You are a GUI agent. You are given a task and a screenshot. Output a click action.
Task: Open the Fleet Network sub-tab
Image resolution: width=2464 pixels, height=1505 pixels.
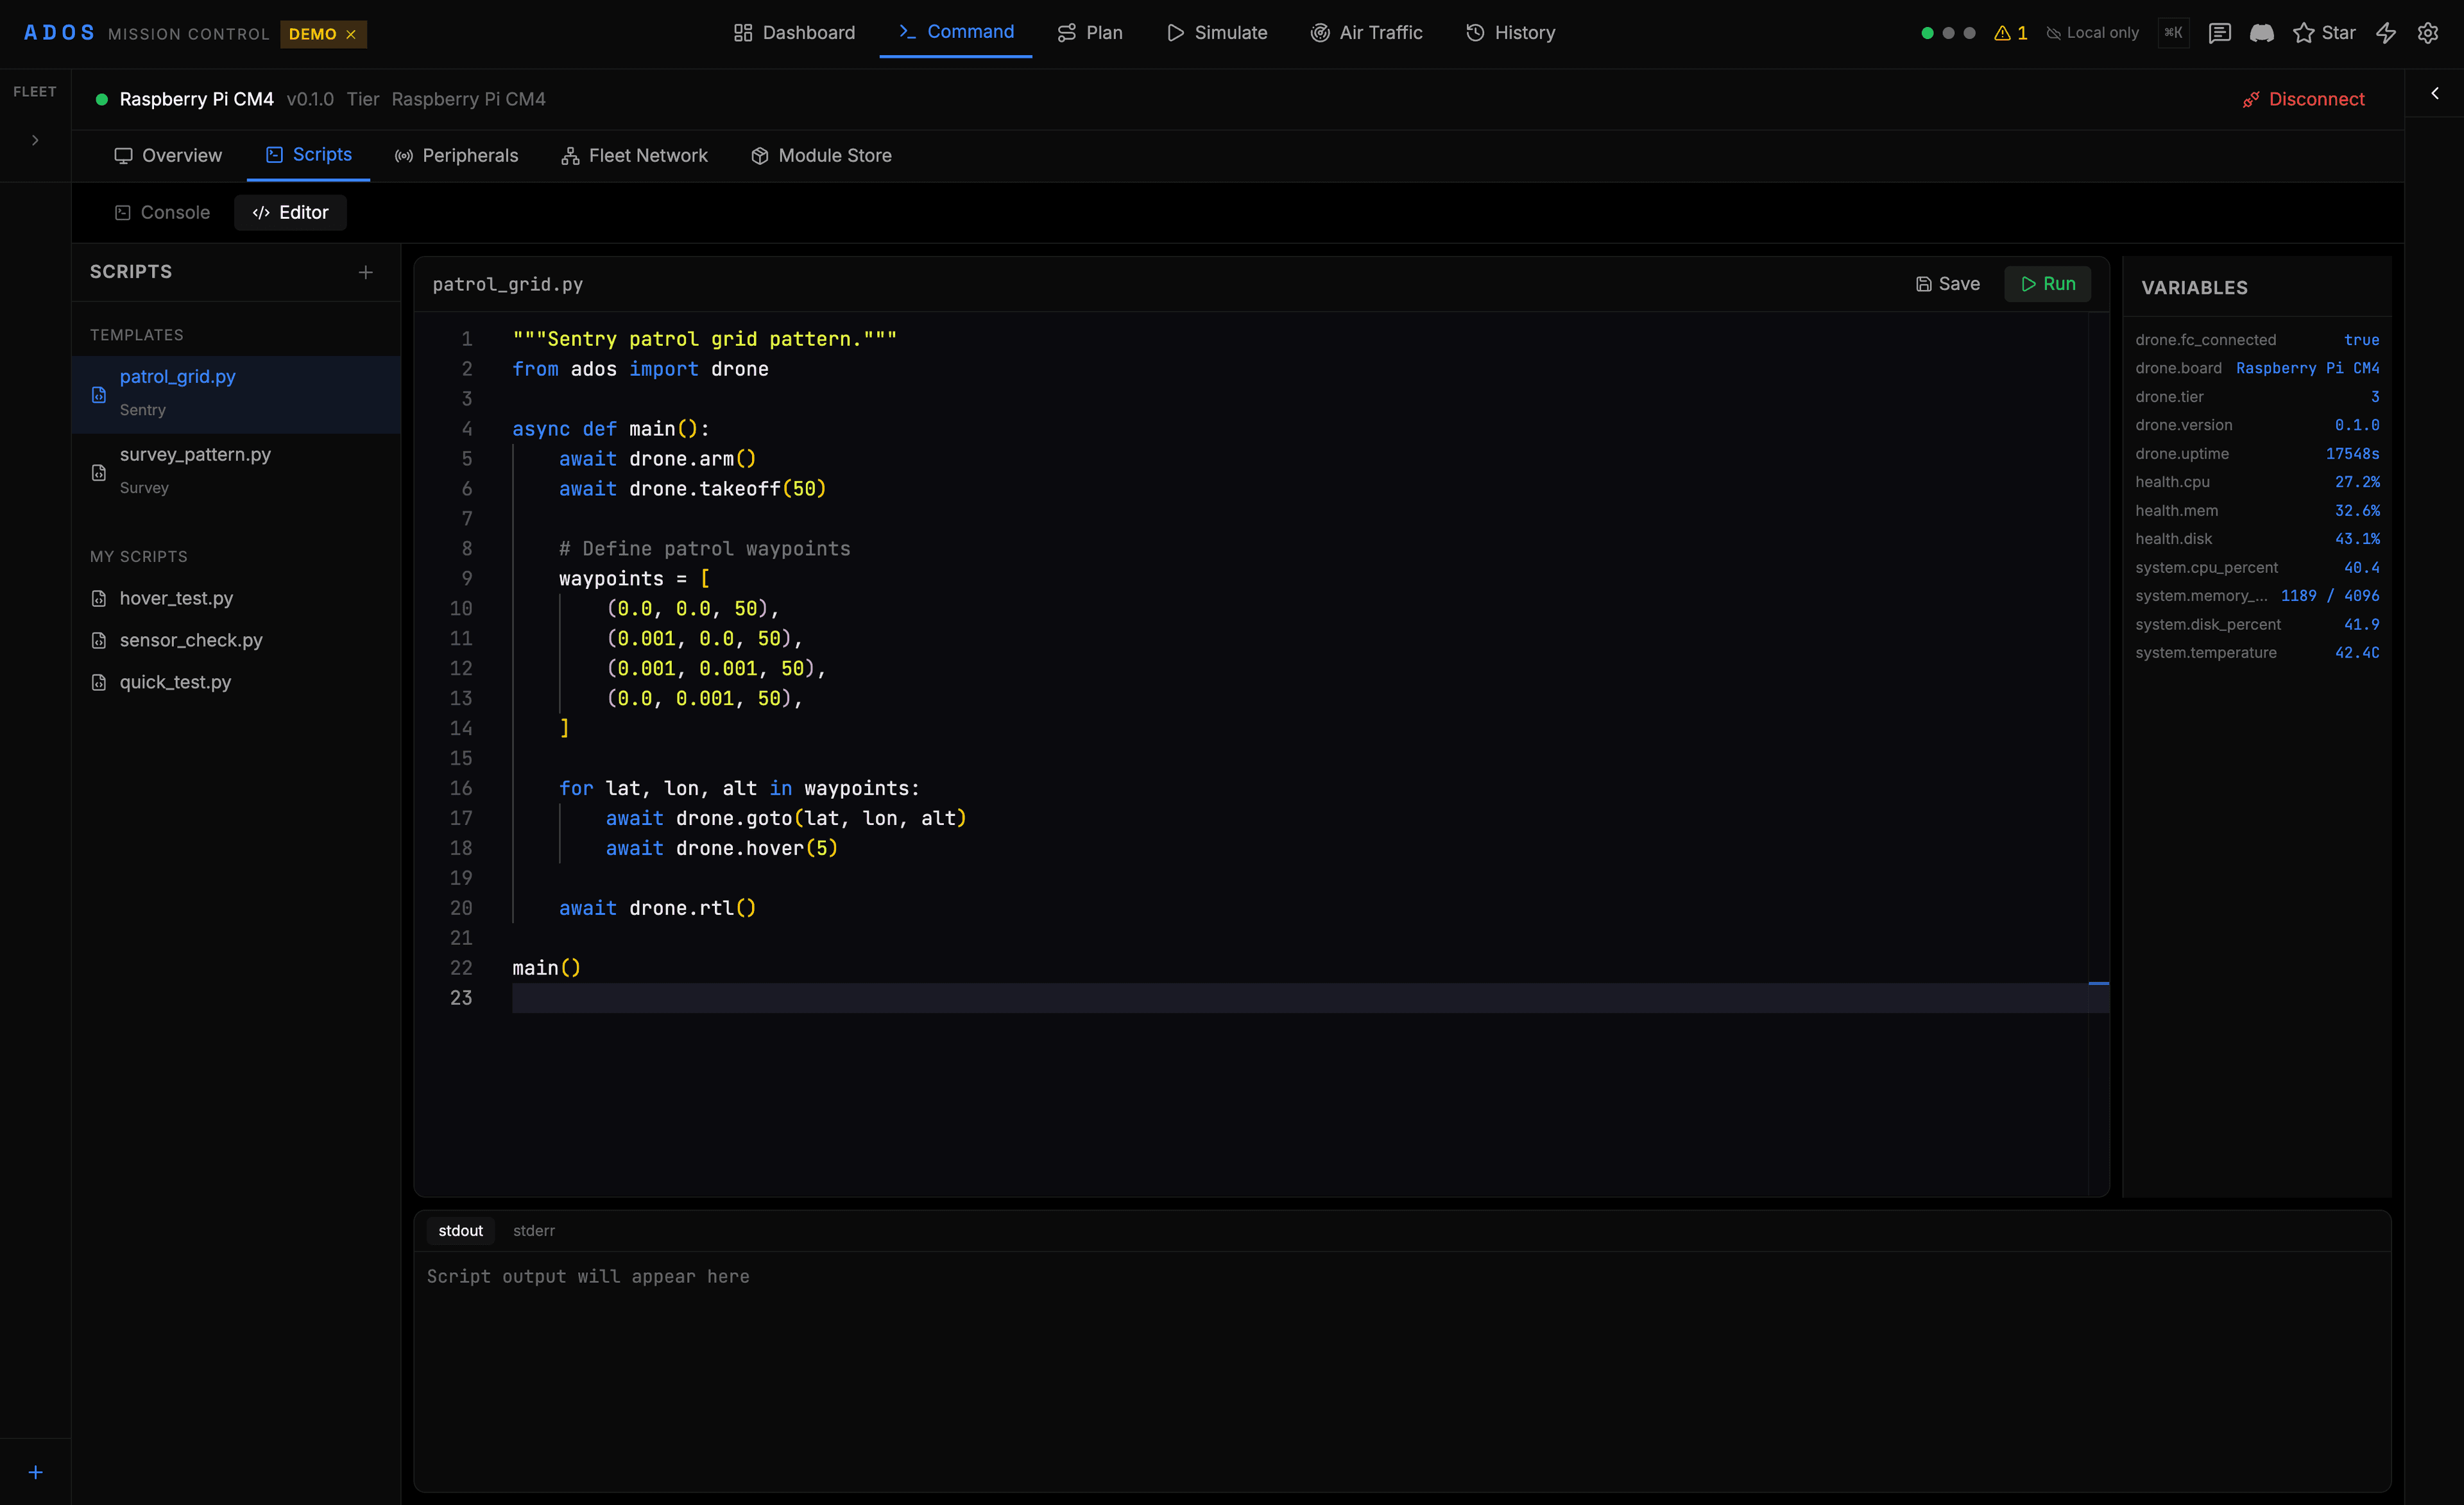(634, 155)
